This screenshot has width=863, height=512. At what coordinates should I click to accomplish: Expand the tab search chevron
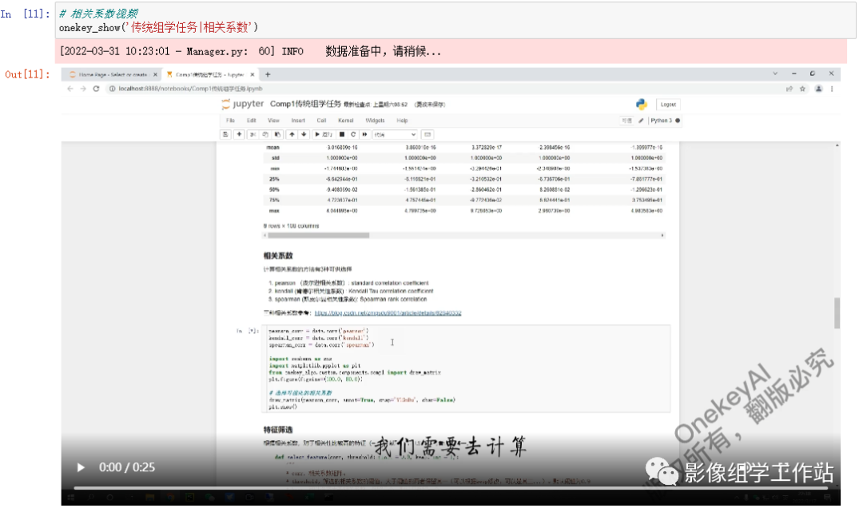tap(775, 73)
